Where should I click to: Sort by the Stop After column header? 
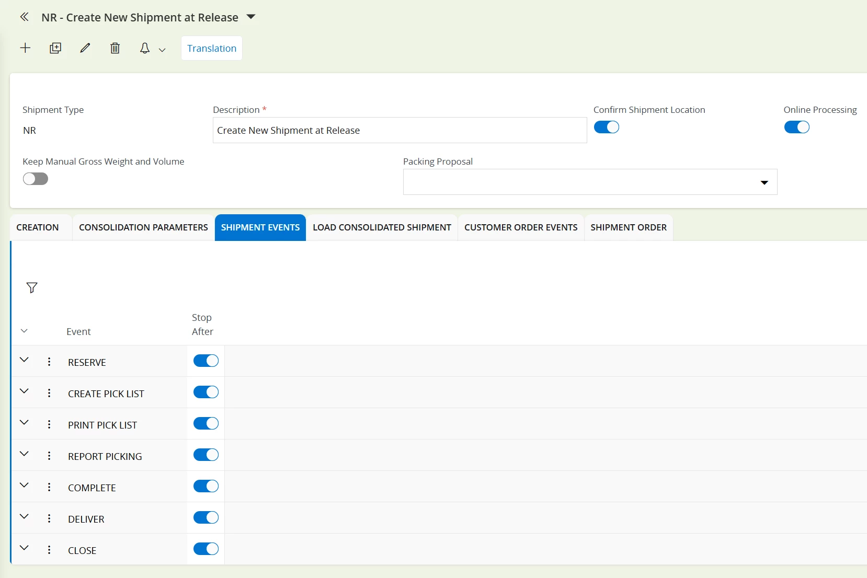click(202, 325)
